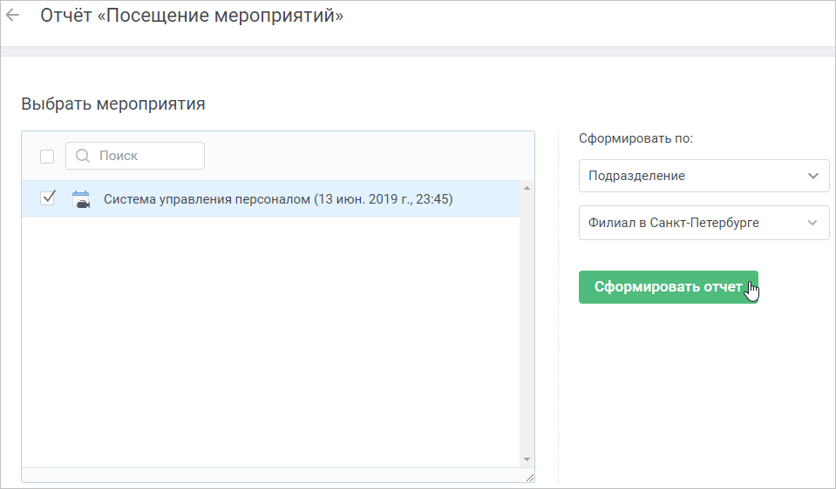836x489 pixels.
Task: Click the resize grip at the events list corner
Action: [x=529, y=478]
